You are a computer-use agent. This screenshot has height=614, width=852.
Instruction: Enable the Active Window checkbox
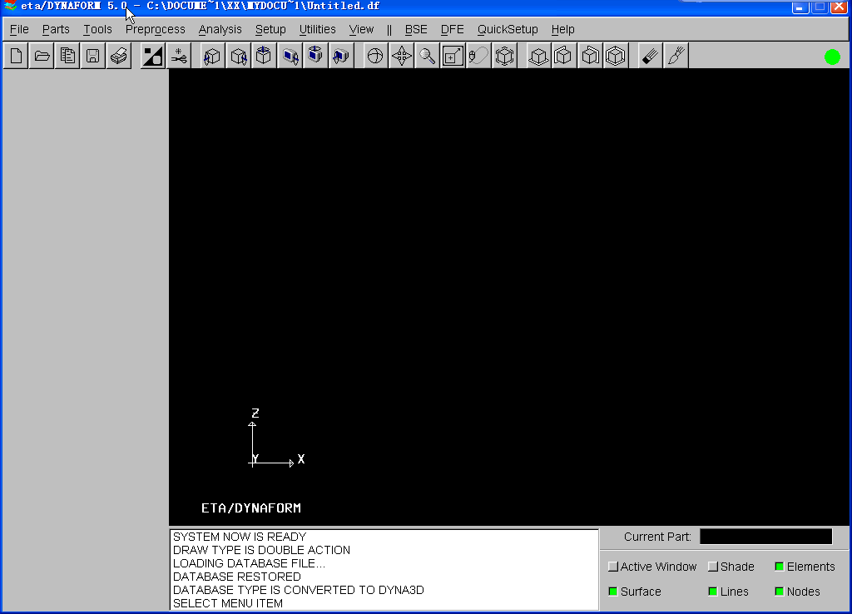pos(613,567)
